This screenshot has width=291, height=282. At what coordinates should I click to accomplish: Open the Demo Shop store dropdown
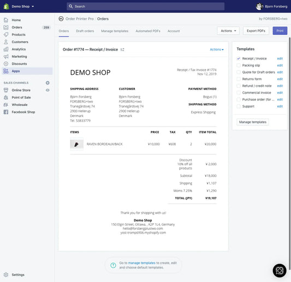click(22, 7)
